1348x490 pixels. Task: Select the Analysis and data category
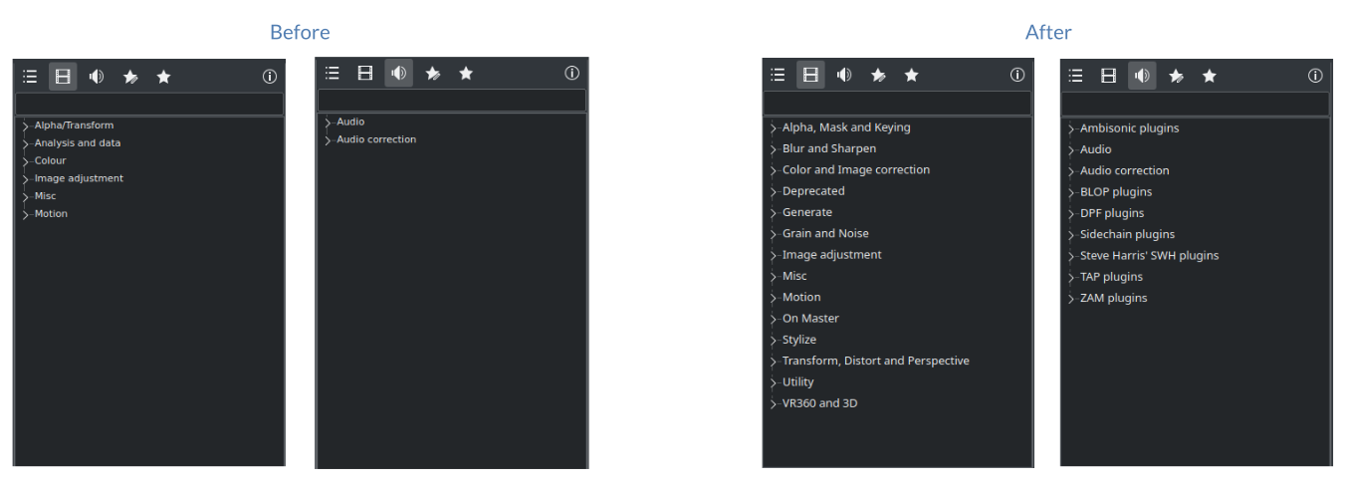click(77, 143)
